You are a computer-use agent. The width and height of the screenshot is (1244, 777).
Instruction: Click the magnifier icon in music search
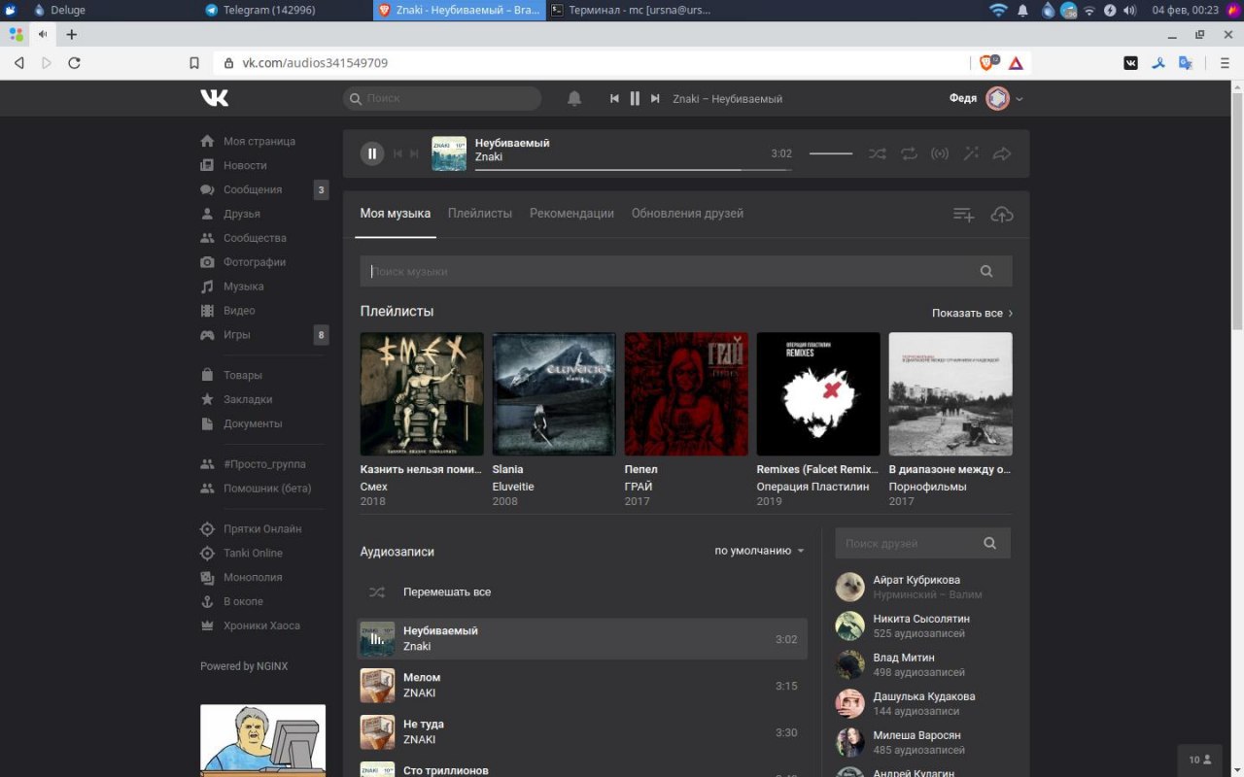tap(986, 272)
